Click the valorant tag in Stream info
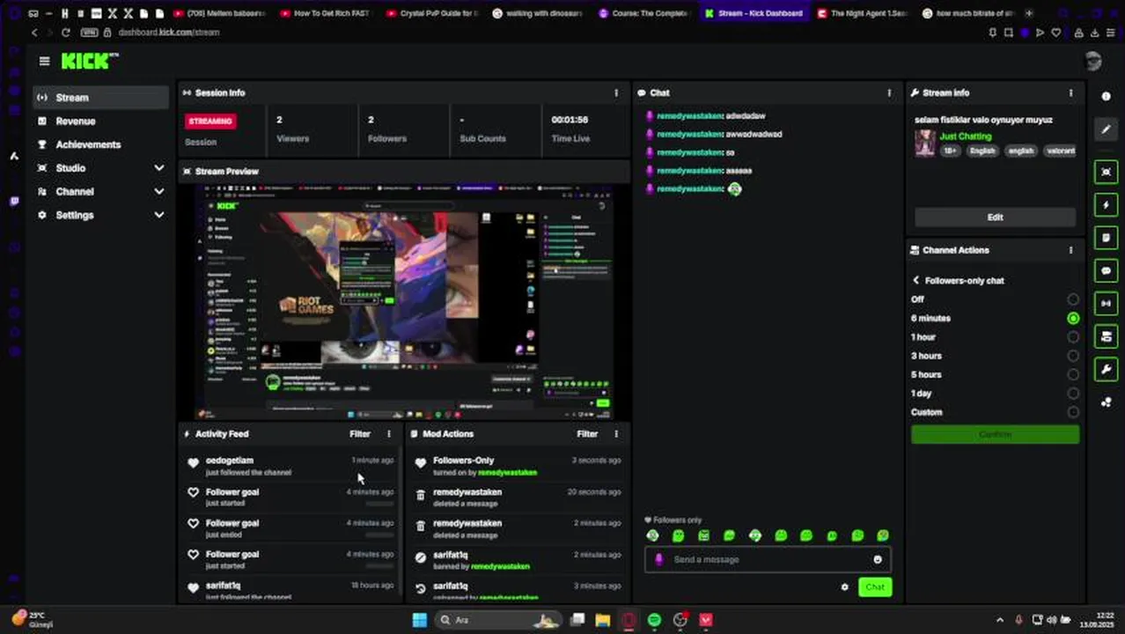Viewport: 1125px width, 634px height. (1060, 151)
